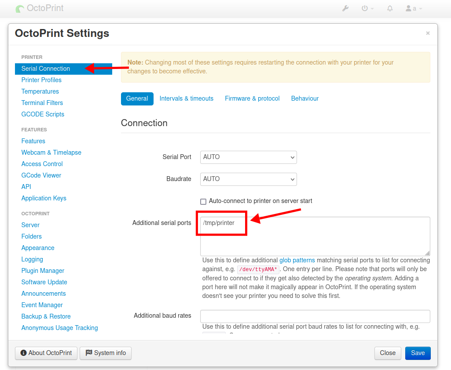Switch to Intervals & timeouts tab

pos(187,98)
